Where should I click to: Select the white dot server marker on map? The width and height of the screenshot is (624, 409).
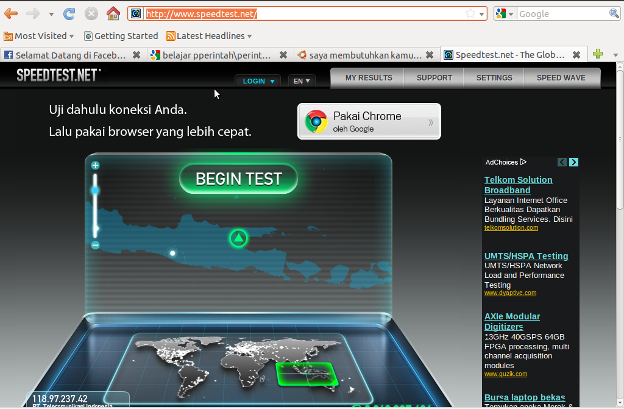coord(172,254)
